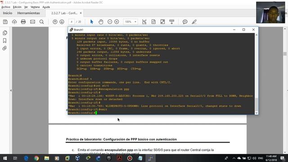Click the Acrobat document scroll up arrow
288x162 pixels.
(285, 29)
